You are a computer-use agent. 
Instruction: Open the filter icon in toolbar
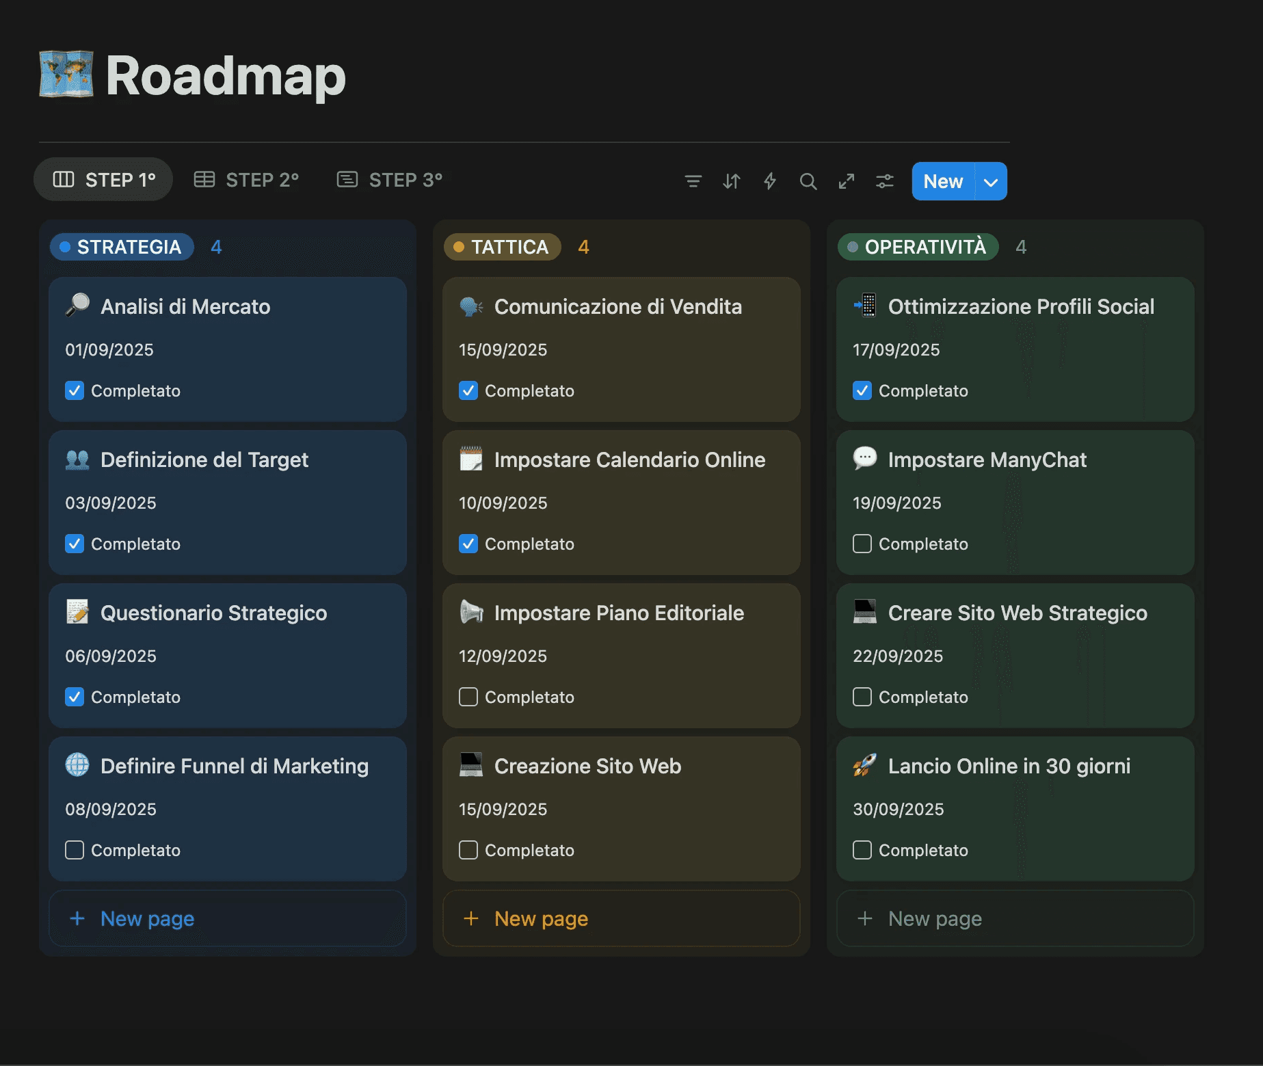point(693,181)
